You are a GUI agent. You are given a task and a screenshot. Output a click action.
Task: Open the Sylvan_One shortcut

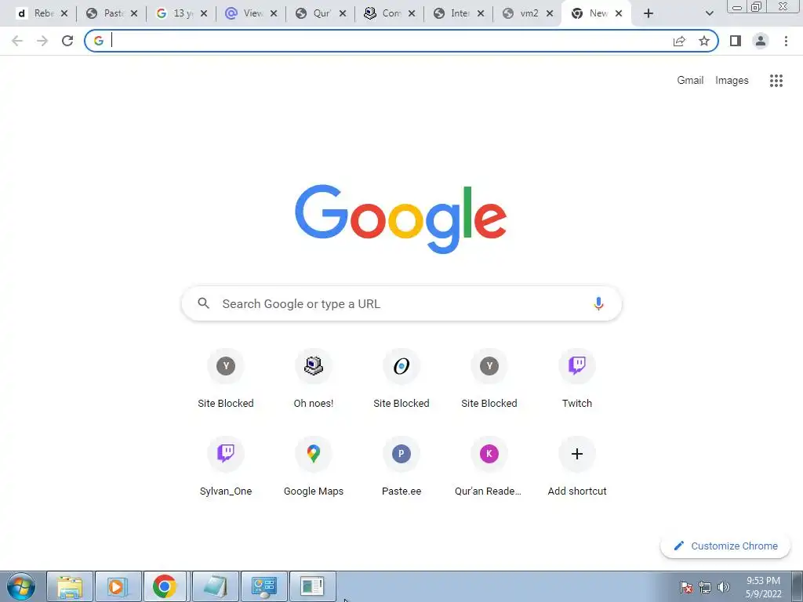coord(225,467)
